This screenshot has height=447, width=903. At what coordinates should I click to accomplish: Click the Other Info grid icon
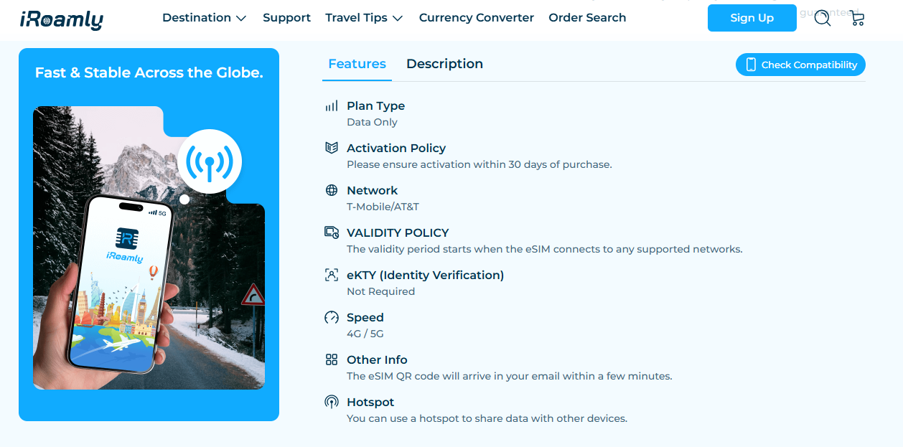click(x=332, y=359)
